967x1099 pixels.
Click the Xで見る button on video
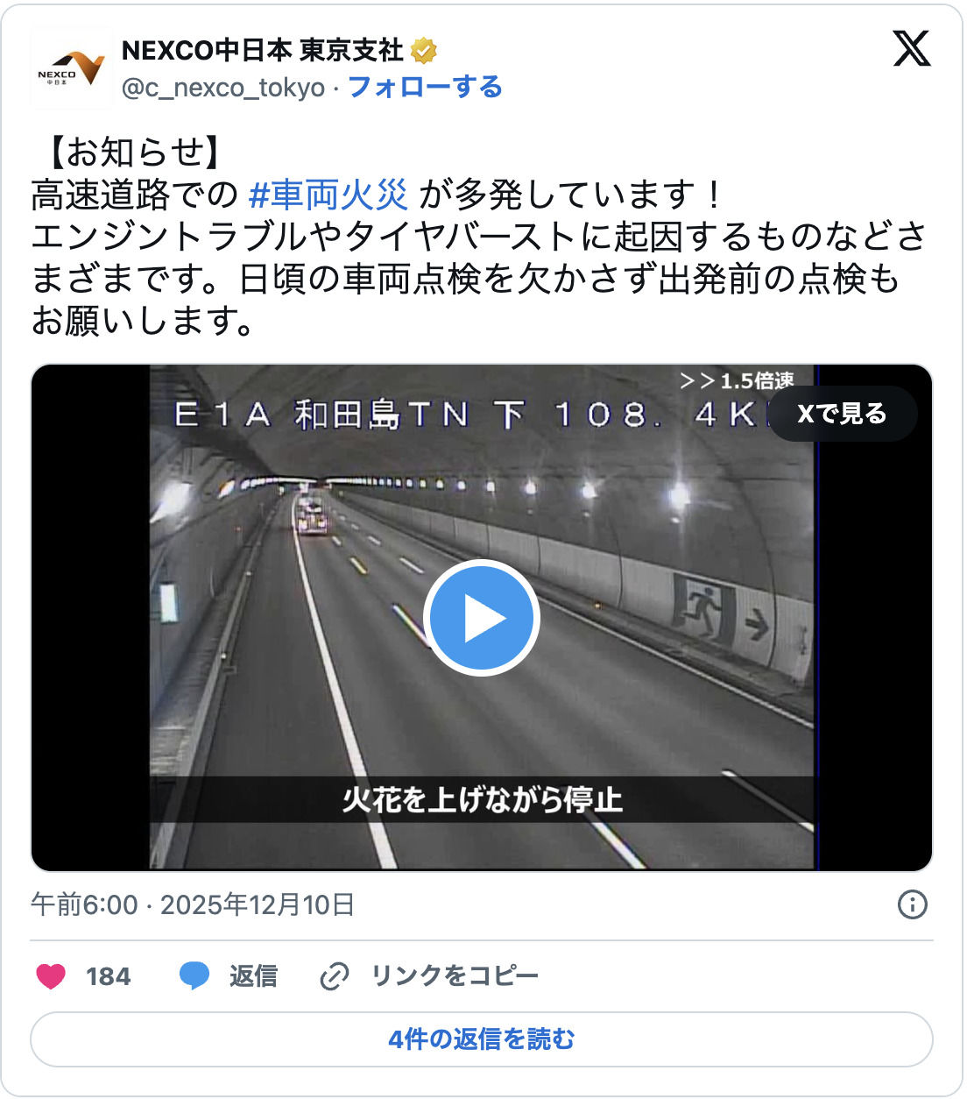pyautogui.click(x=842, y=413)
